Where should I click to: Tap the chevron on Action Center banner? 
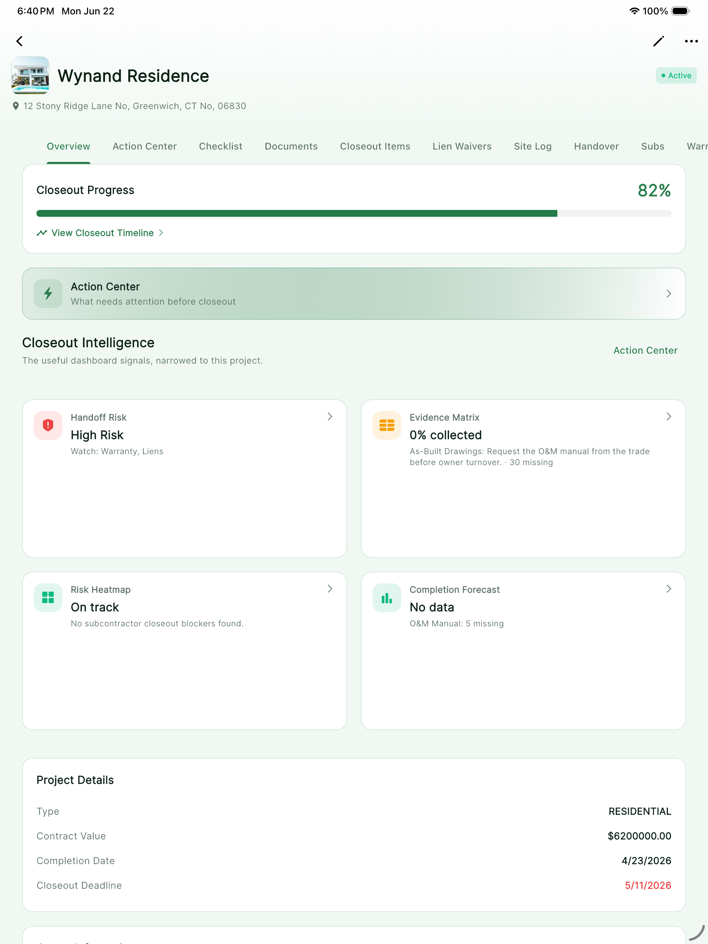(669, 294)
